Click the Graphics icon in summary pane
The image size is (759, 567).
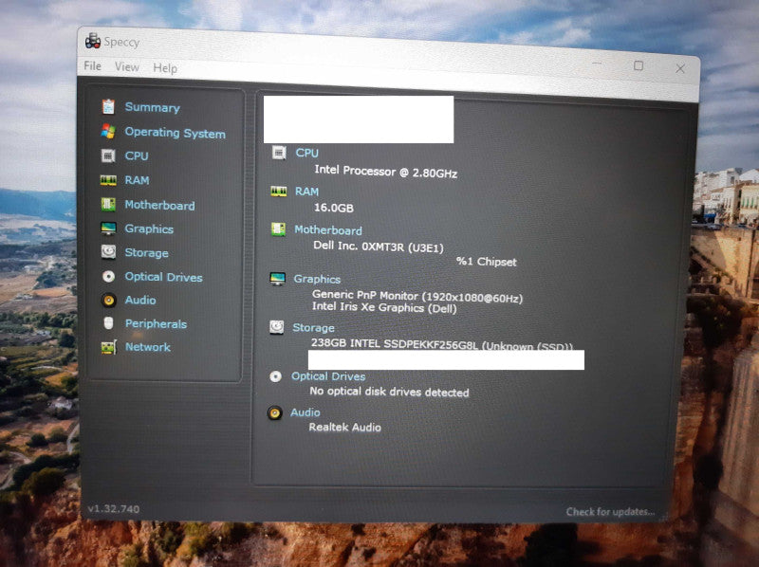[277, 279]
